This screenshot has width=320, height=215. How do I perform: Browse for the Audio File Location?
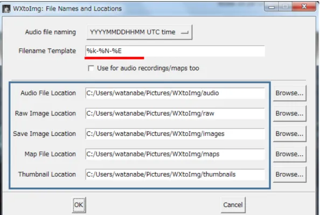(290, 93)
